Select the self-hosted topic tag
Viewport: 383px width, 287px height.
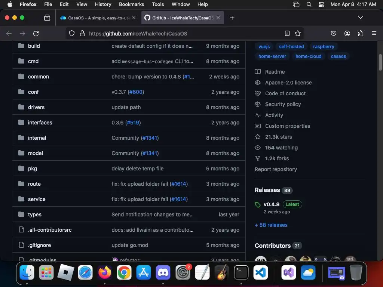291,47
